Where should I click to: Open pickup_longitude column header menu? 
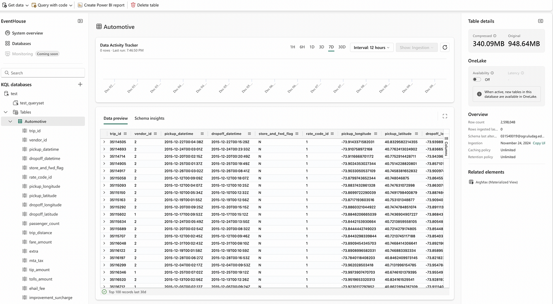(376, 134)
